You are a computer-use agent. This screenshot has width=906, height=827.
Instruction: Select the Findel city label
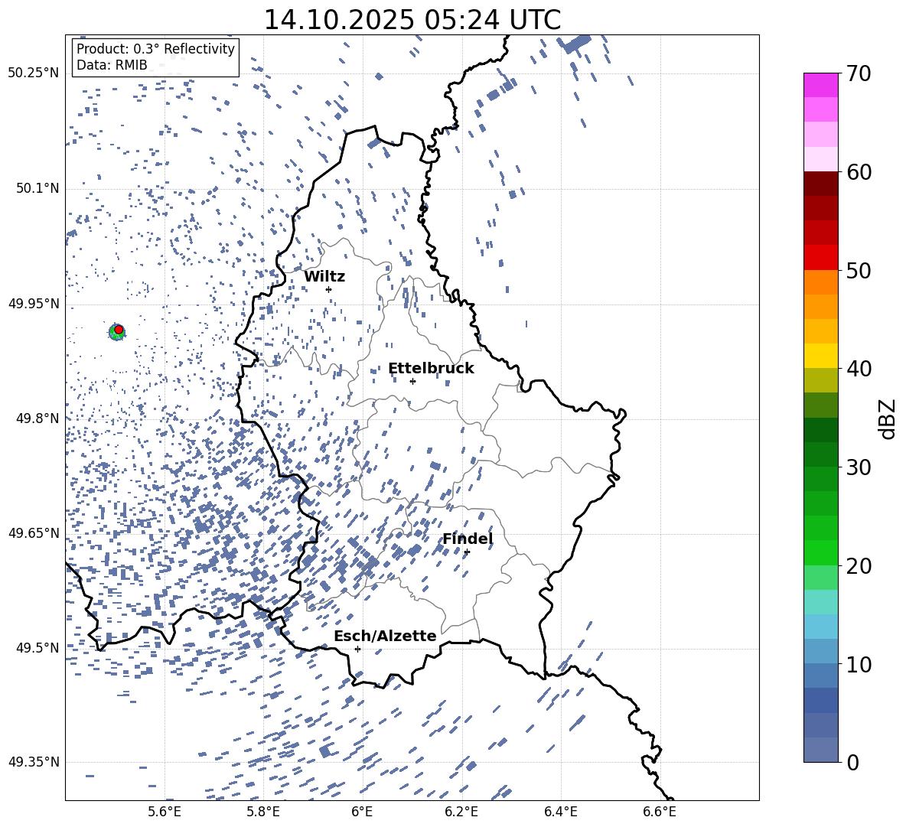pyautogui.click(x=468, y=539)
